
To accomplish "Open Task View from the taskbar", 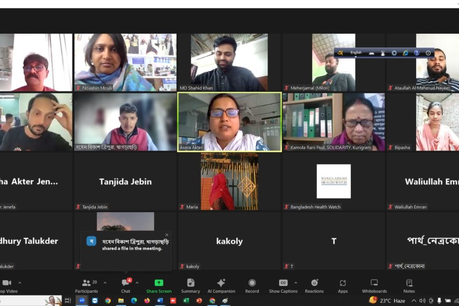I will 68,300.
